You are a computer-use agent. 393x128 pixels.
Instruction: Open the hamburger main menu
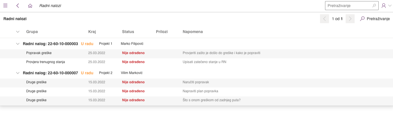pyautogui.click(x=5, y=6)
